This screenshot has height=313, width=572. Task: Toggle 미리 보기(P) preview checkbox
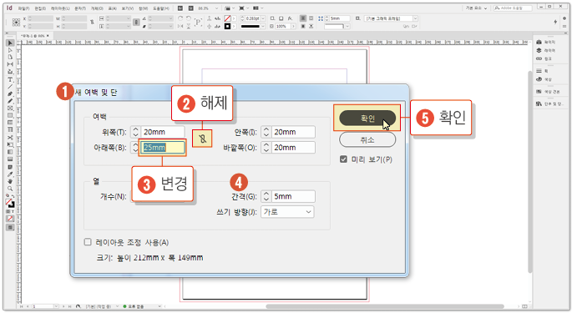tap(343, 159)
